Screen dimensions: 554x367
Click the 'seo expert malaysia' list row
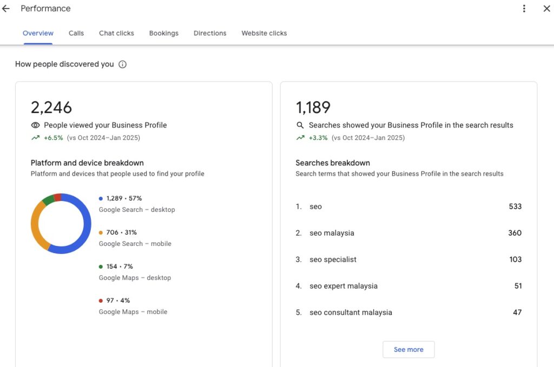tap(343, 285)
